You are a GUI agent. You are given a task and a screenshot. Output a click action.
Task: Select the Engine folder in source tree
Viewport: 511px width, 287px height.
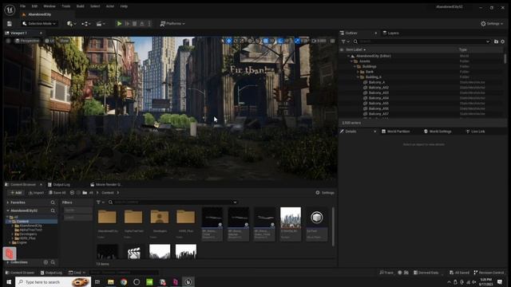[19, 242]
